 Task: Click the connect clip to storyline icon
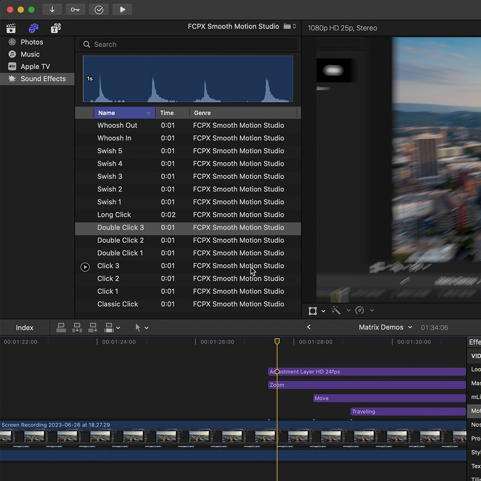pyautogui.click(x=61, y=328)
